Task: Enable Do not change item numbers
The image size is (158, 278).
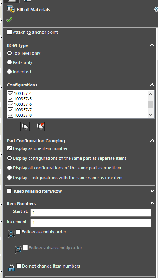Action: 19,266
